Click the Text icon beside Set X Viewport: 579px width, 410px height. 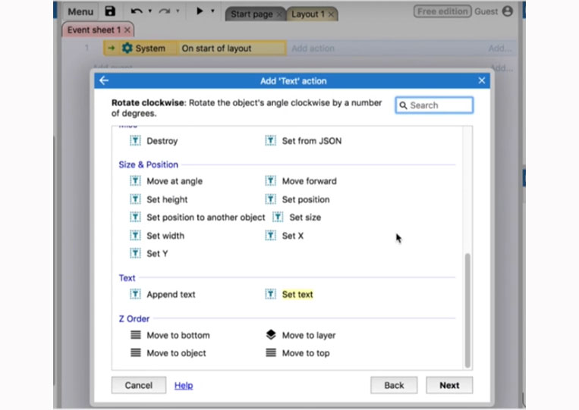click(270, 235)
